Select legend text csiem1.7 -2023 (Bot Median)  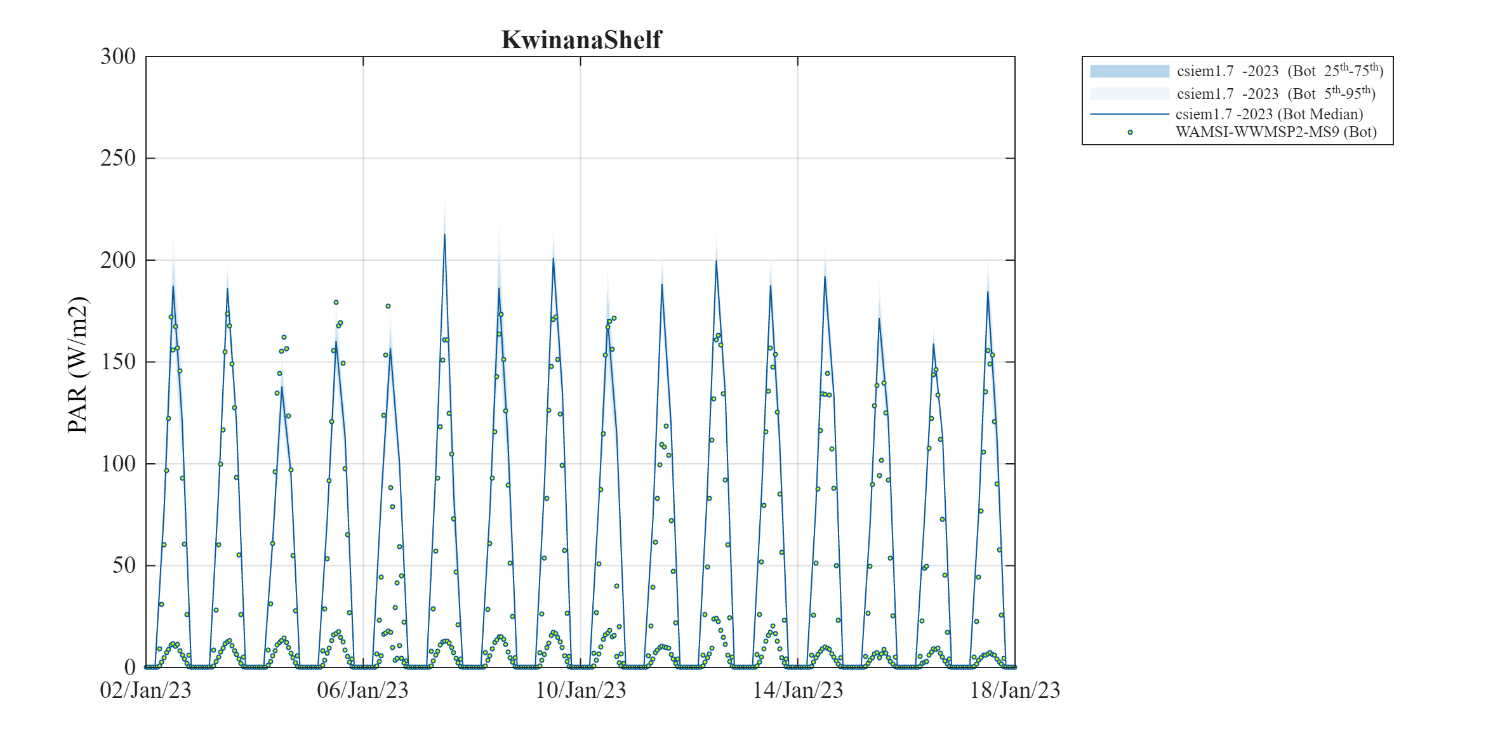[x=1269, y=114]
